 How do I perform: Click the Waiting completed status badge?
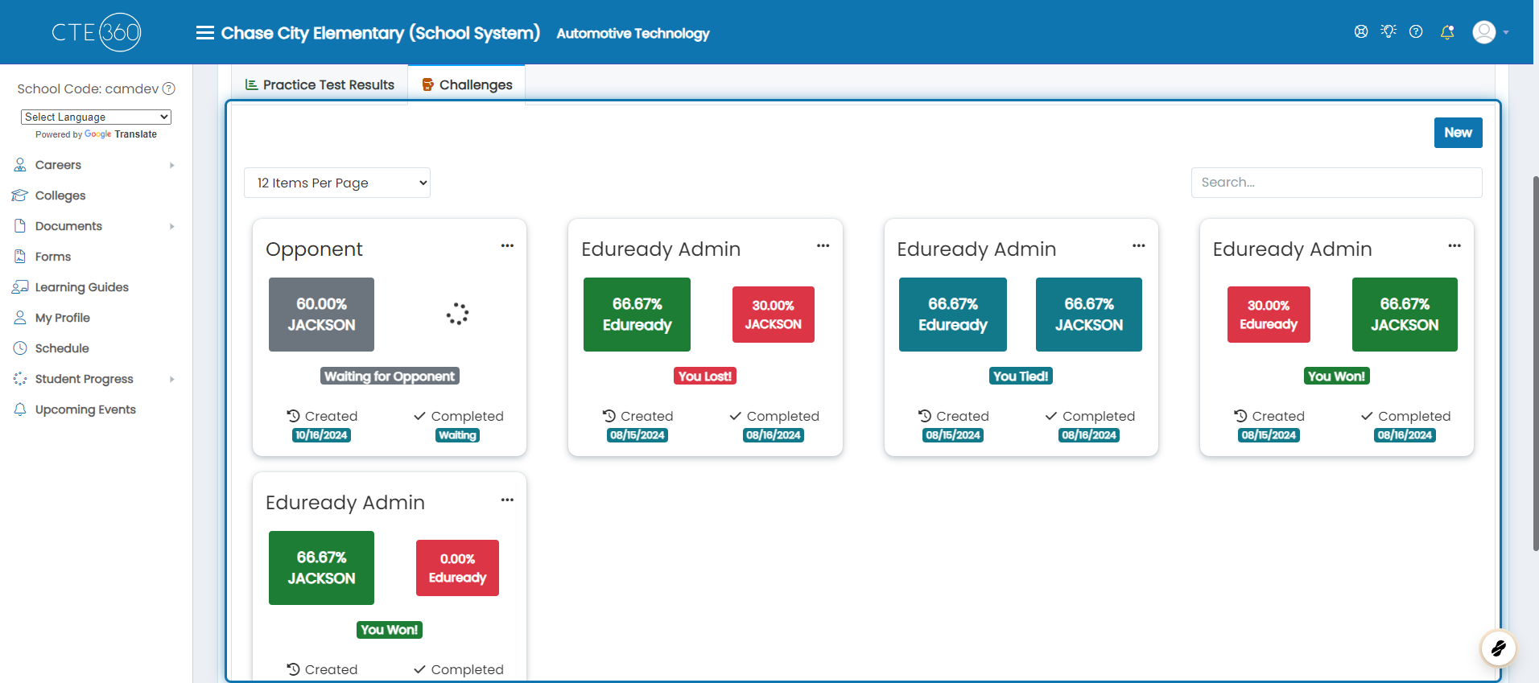point(457,435)
